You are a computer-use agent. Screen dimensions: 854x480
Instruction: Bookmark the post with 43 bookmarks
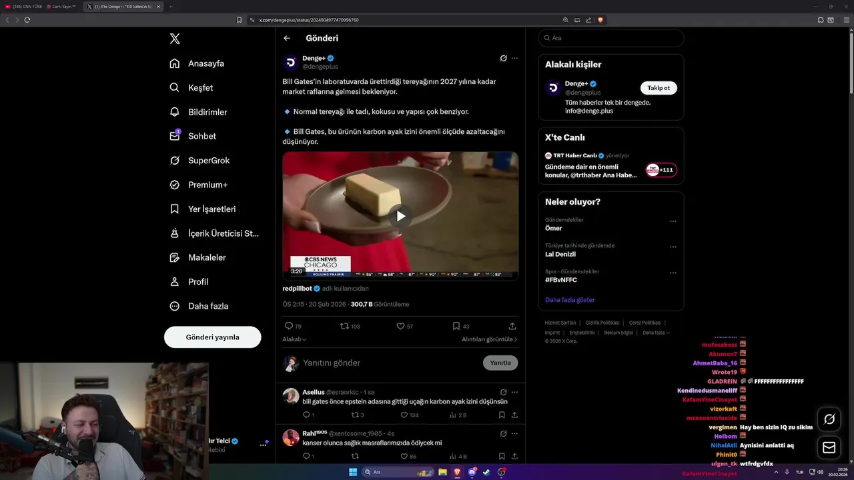pos(461,326)
